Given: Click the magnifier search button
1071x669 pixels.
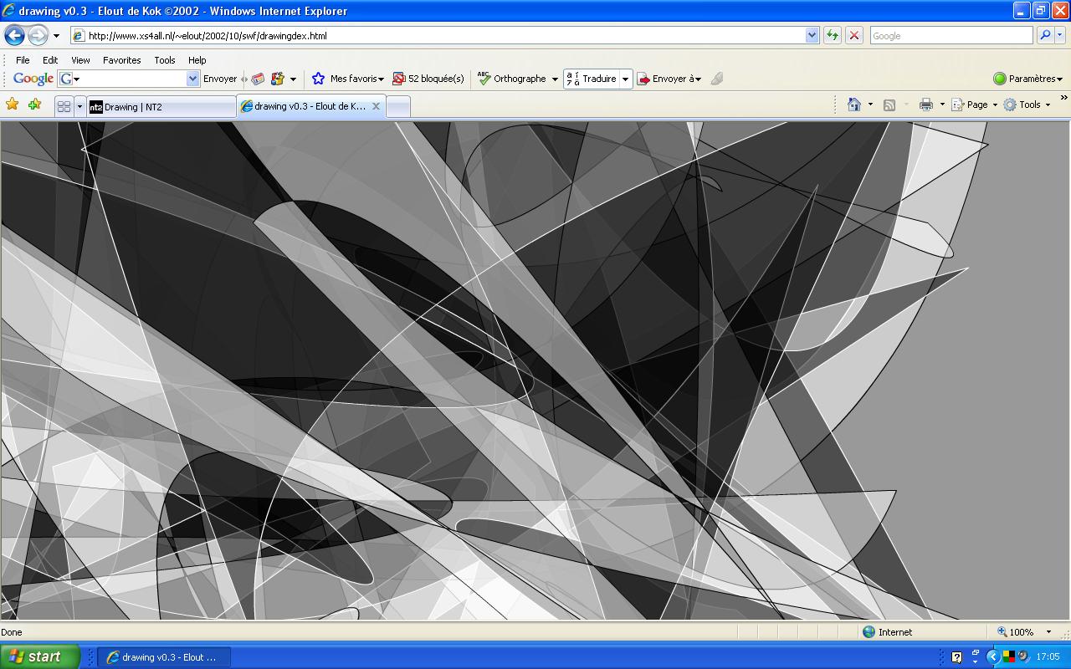Looking at the screenshot, I should point(1044,36).
